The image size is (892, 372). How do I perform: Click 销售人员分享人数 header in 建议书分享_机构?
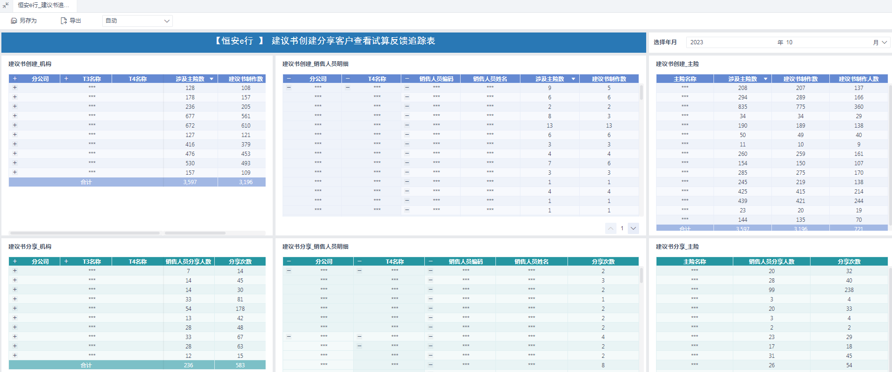point(188,262)
